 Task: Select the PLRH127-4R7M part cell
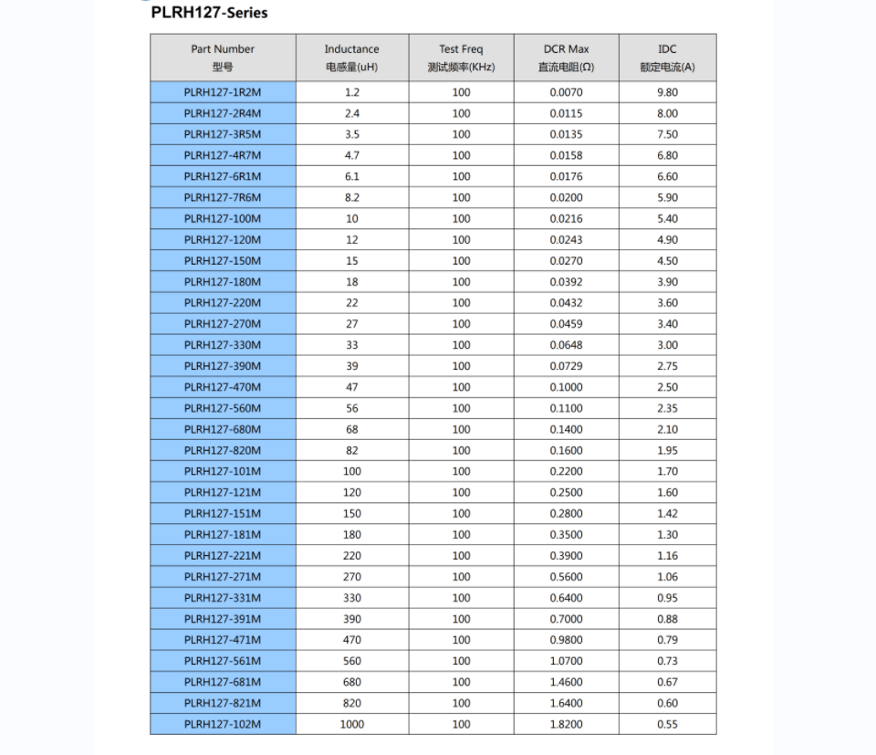tap(223, 155)
